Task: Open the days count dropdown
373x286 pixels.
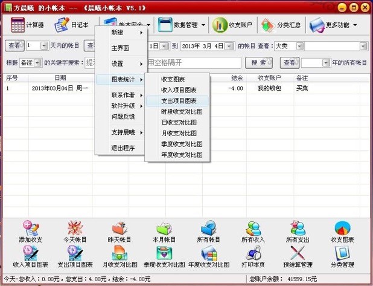Action: pos(44,45)
